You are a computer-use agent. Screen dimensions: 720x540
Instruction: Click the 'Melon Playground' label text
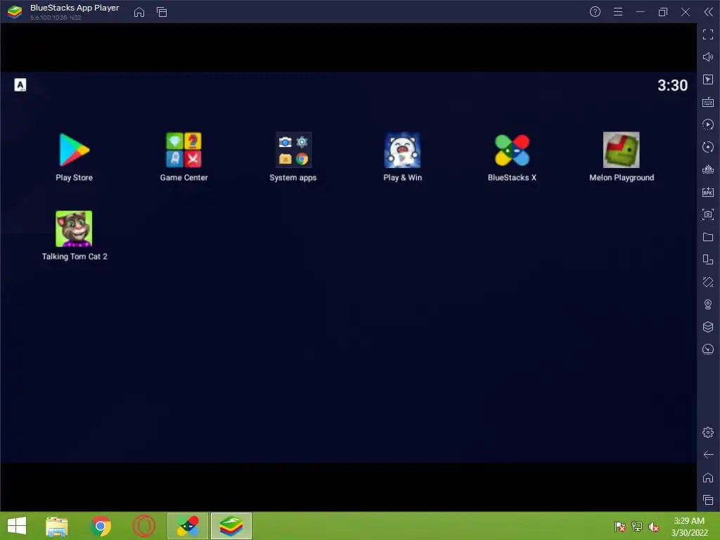click(x=622, y=178)
